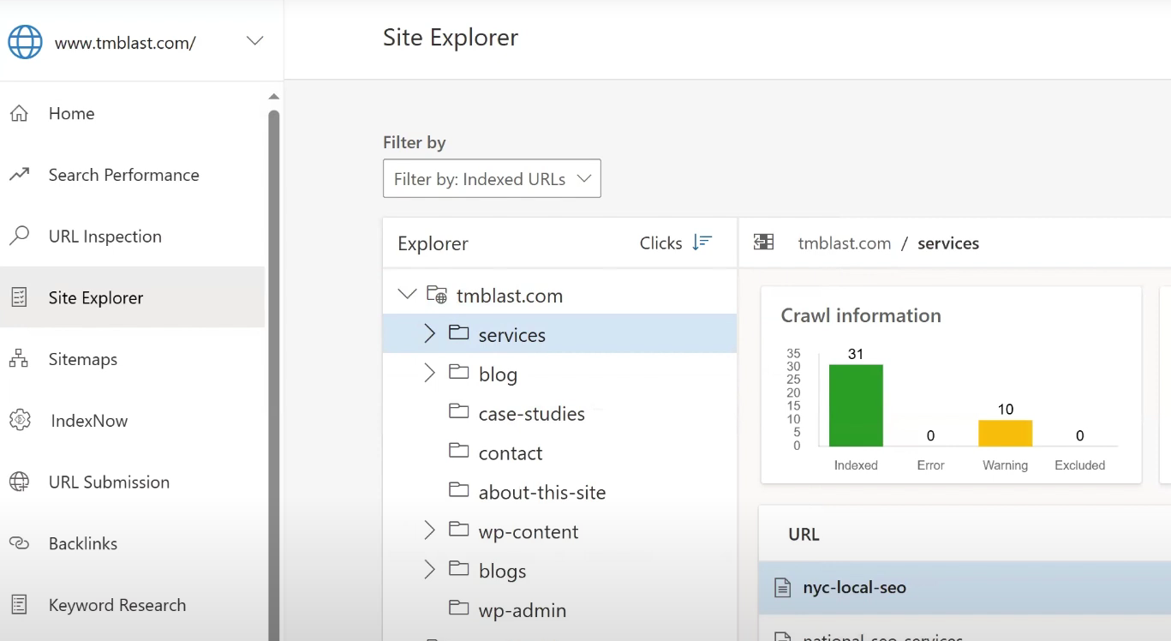
Task: Click the URL Submission globe icon
Action: tap(19, 482)
